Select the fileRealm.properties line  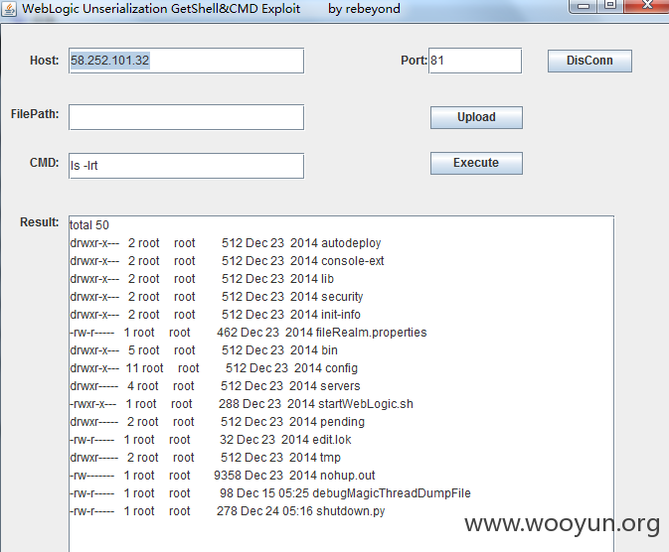248,333
